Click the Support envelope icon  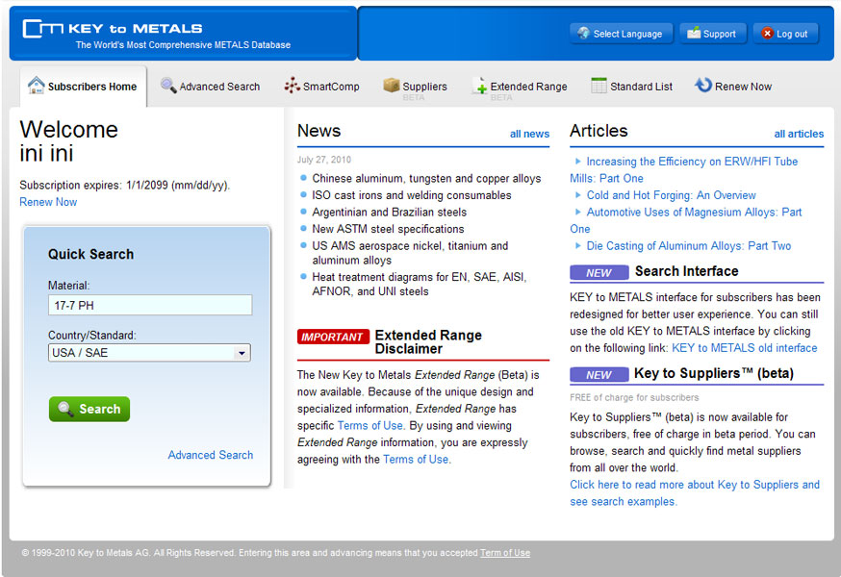(x=693, y=34)
